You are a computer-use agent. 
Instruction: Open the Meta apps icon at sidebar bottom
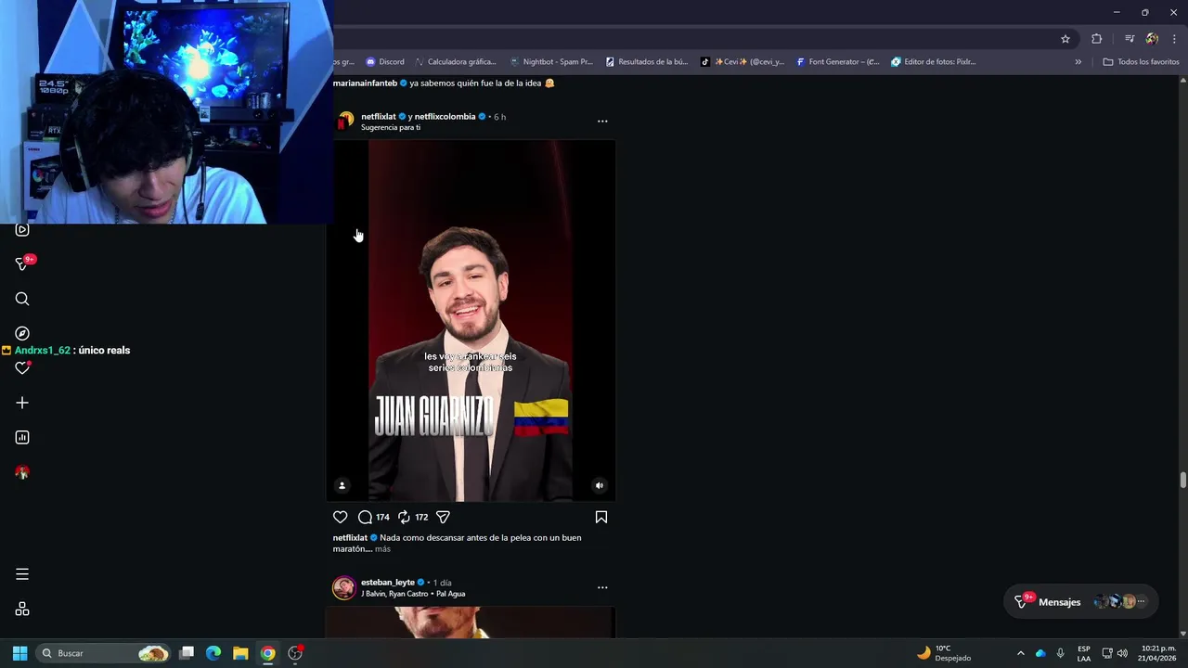22,609
